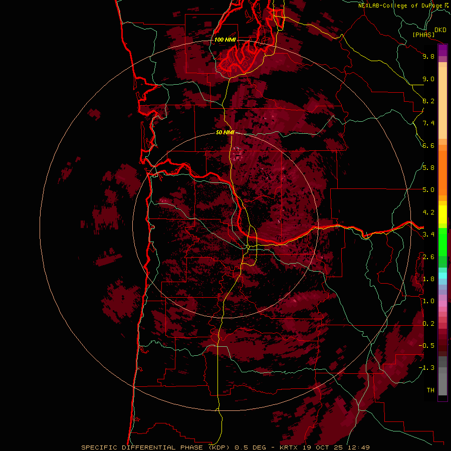Click the 5.8 scale value

tap(428, 168)
